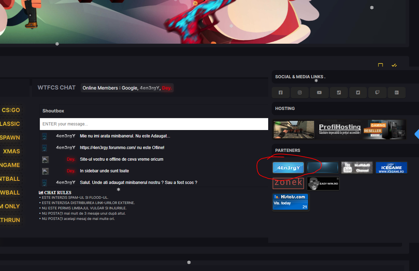Screen dimensions: 419x271
Task: Click the zonek partner banner
Action: pyautogui.click(x=288, y=183)
